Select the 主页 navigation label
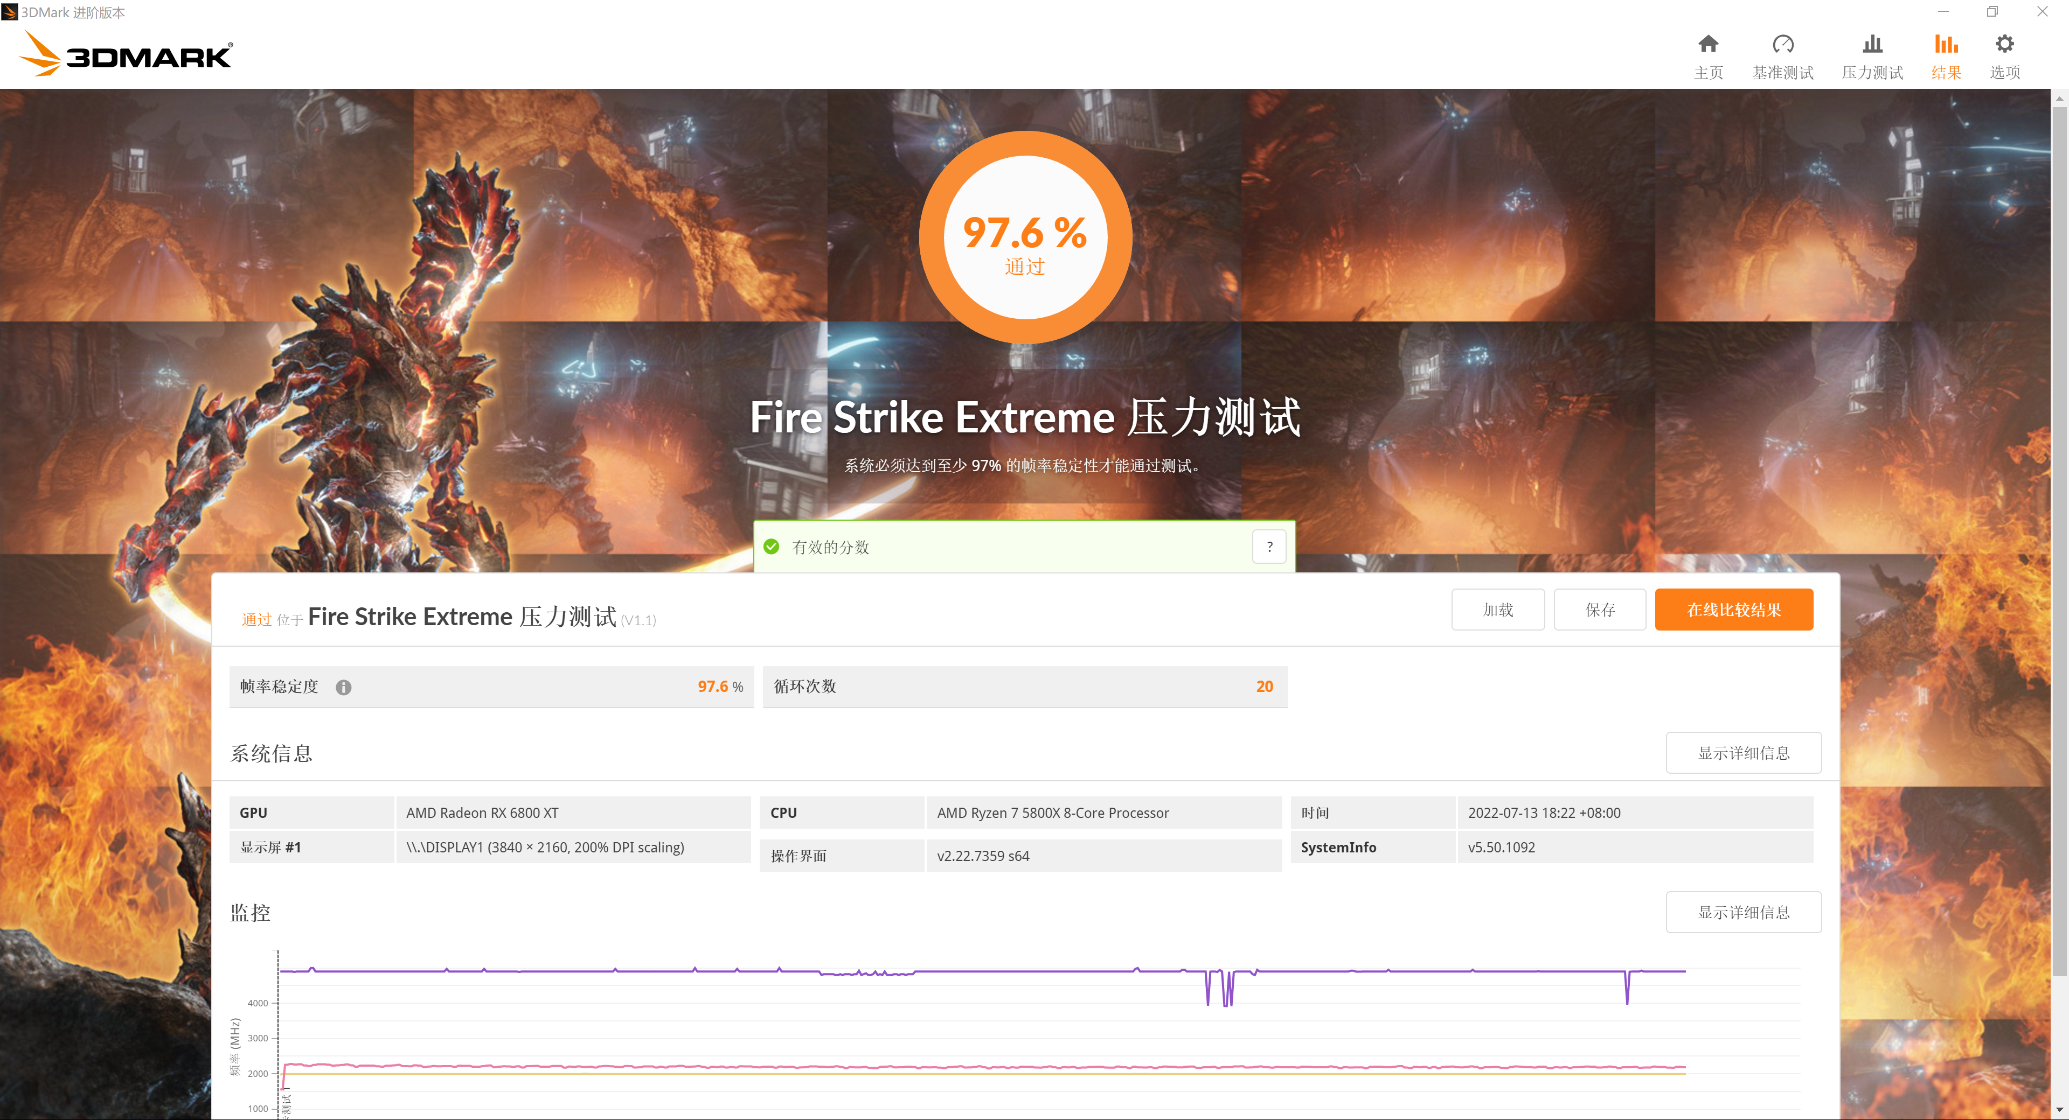This screenshot has width=2069, height=1120. point(1709,72)
